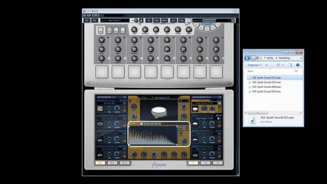Click the Explorer horizontal scrollbar thumb
Screen dimensions: 327x184
pyautogui.click(x=258, y=112)
